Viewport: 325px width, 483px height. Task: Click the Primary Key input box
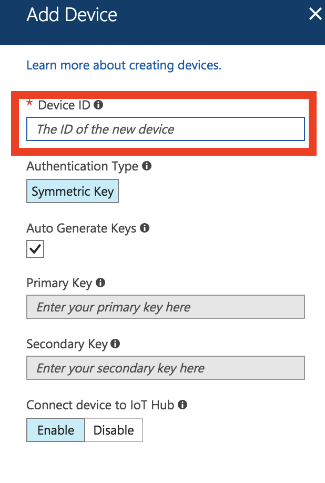tap(166, 307)
